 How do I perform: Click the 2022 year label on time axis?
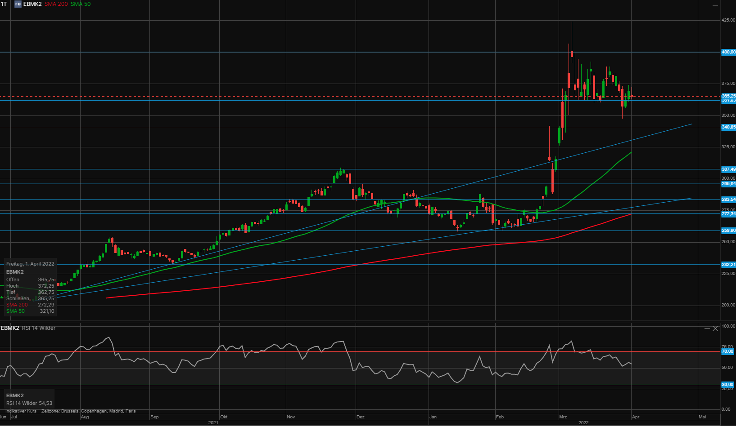tap(583, 423)
